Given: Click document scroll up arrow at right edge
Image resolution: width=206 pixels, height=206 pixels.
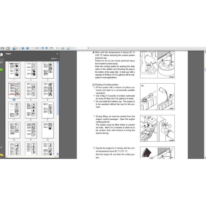Looking at the screenshot, I should pyautogui.click(x=205, y=52).
